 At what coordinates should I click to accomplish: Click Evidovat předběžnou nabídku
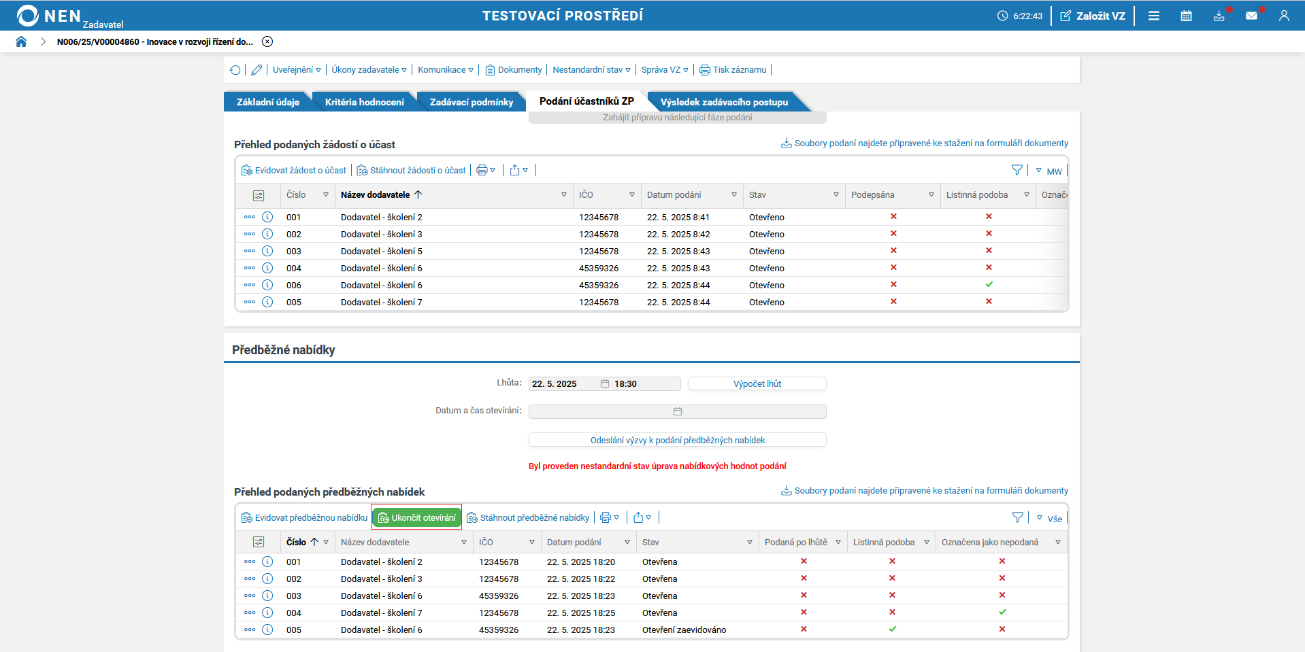coord(304,517)
